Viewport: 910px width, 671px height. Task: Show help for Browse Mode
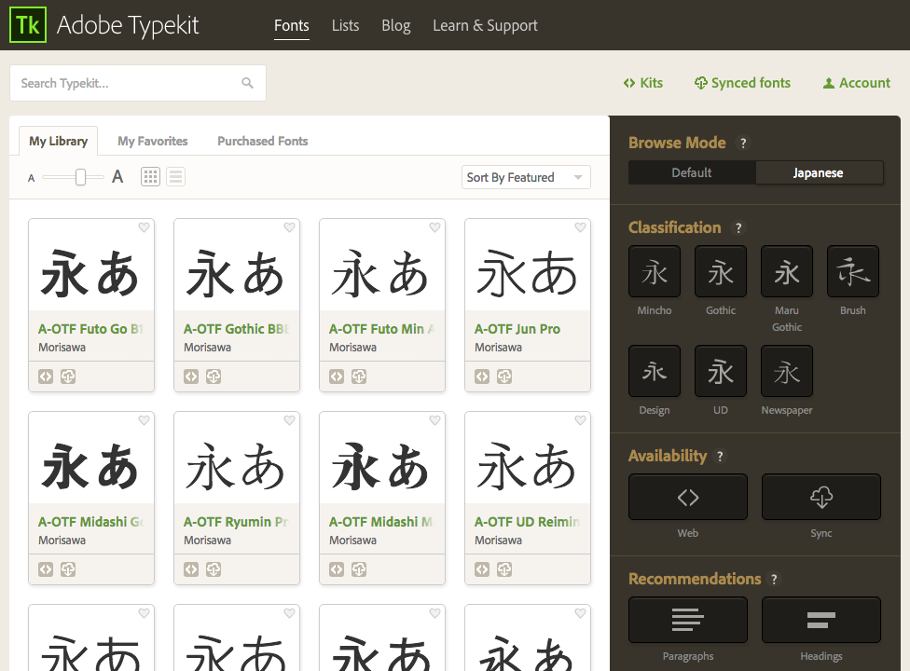click(x=743, y=143)
